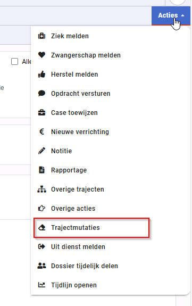Click the heart icon for Zwangerschap melden
This screenshot has width=192, height=306.
41,55
